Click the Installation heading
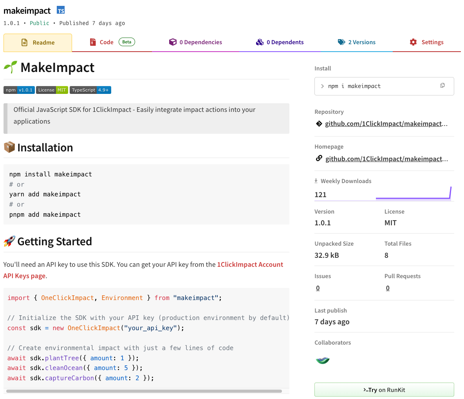The image size is (464, 399). click(x=45, y=147)
